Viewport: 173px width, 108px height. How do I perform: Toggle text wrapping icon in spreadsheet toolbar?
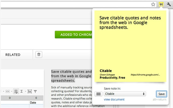pos(16,91)
